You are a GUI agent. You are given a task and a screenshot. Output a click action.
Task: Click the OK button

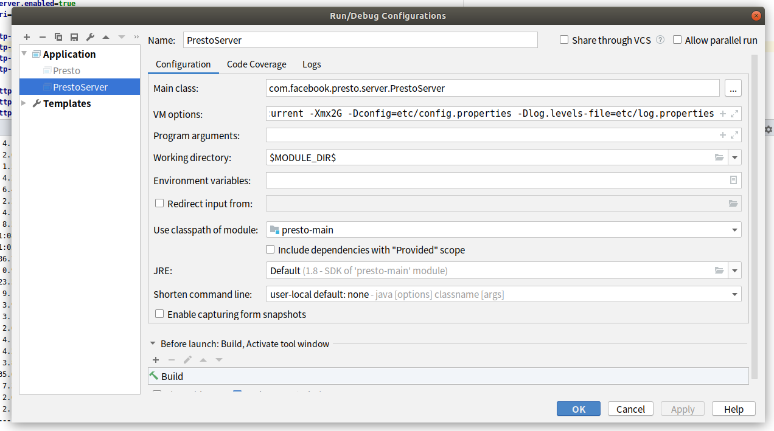(578, 409)
